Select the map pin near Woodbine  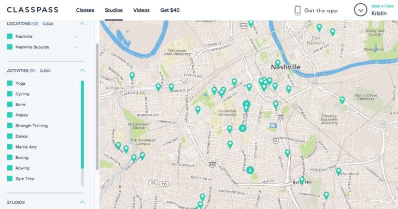338,171
